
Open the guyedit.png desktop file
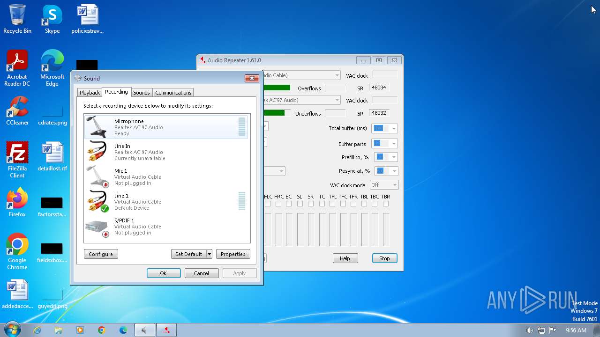(x=52, y=298)
